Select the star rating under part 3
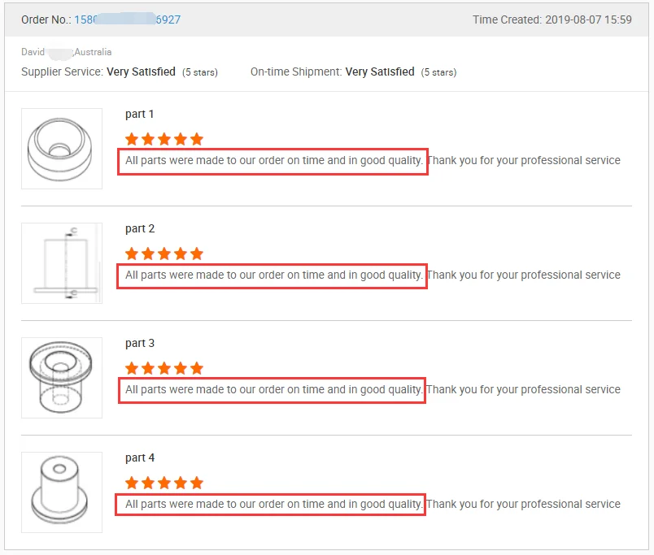Viewport: 654px width, 555px height. [164, 368]
